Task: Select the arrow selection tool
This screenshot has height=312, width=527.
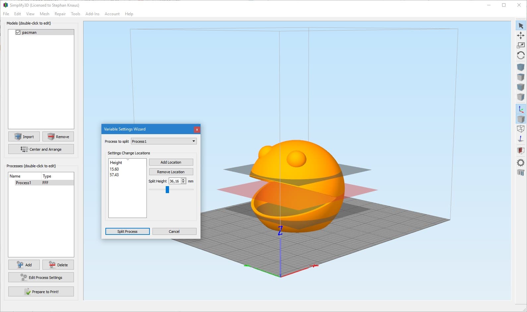Action: click(x=521, y=26)
